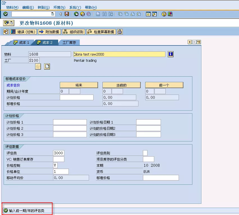Click the 计划的价格日期3 field

149,134
